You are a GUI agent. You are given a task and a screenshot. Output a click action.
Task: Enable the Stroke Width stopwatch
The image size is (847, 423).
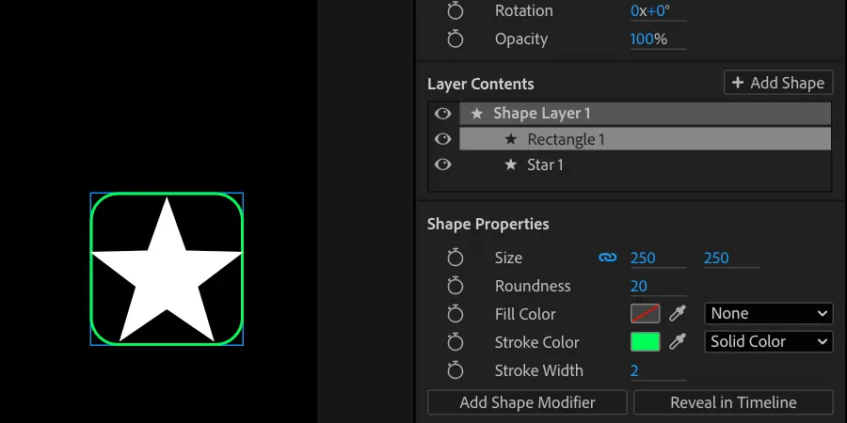pos(455,370)
